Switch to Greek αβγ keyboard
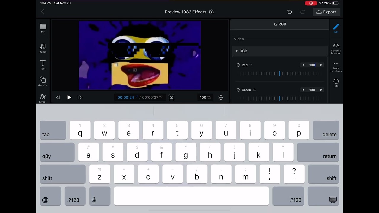Image resolution: width=379 pixels, height=213 pixels. pos(57,152)
